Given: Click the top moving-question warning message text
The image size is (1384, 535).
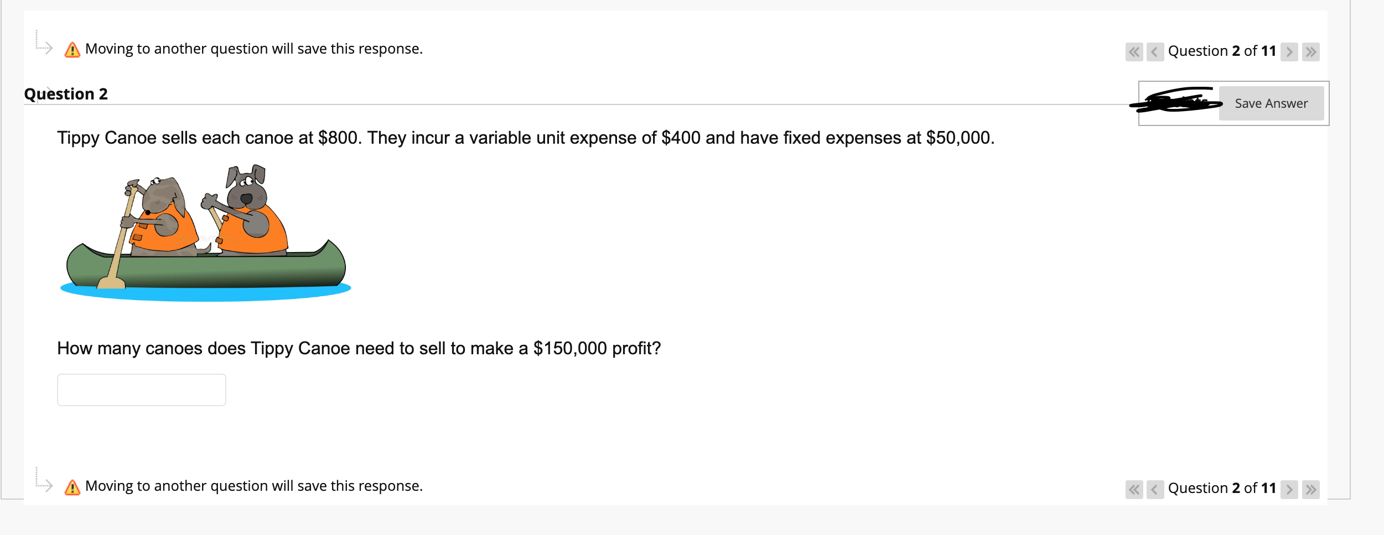Looking at the screenshot, I should (253, 49).
